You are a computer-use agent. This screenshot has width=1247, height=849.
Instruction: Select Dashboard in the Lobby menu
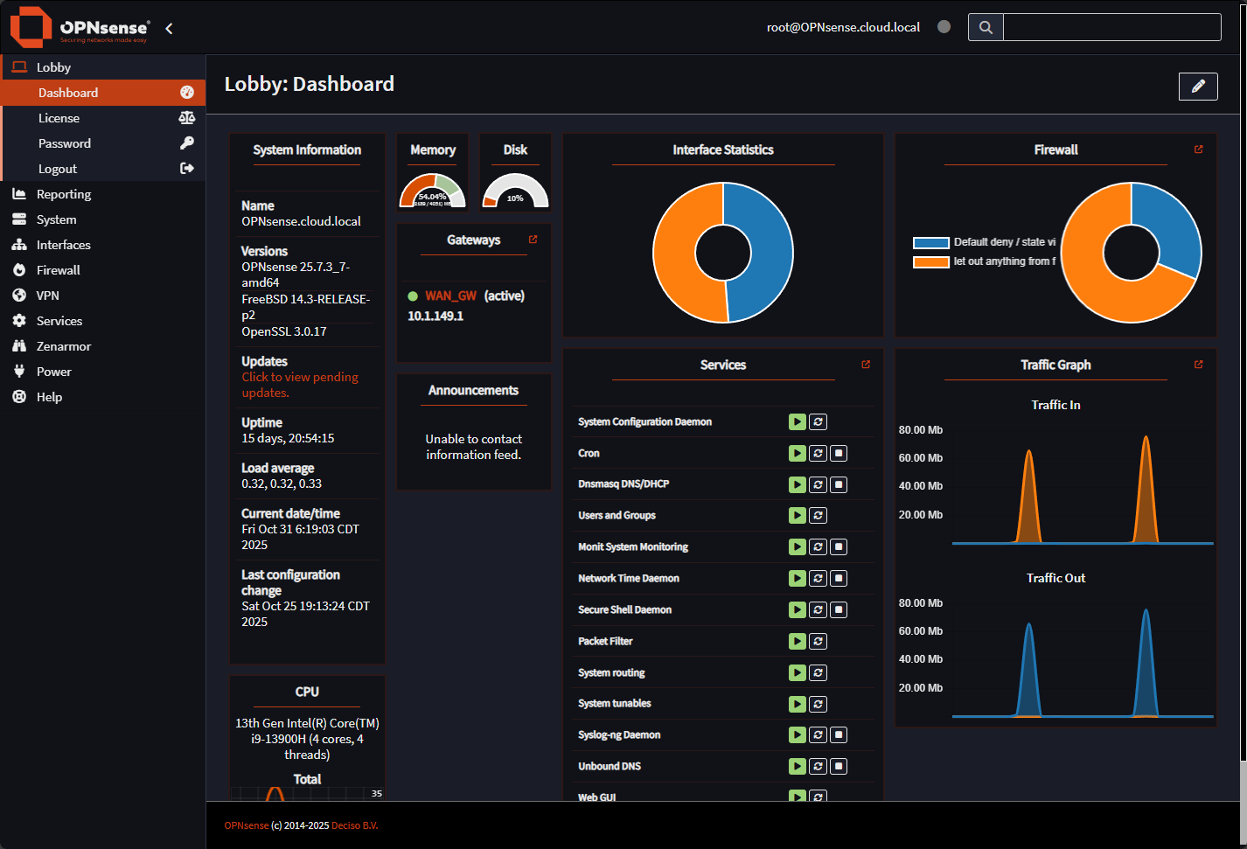103,93
